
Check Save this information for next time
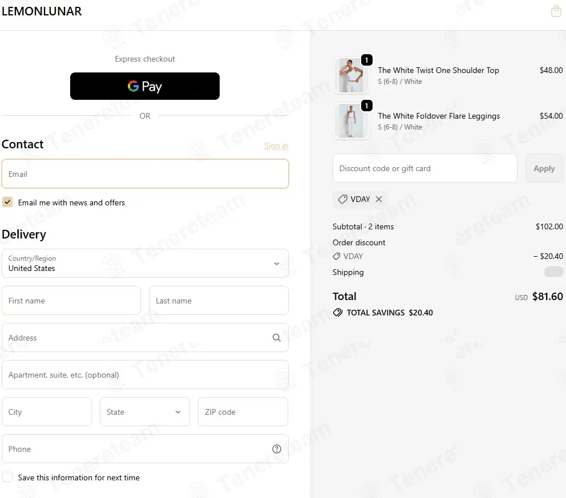[x=7, y=477]
